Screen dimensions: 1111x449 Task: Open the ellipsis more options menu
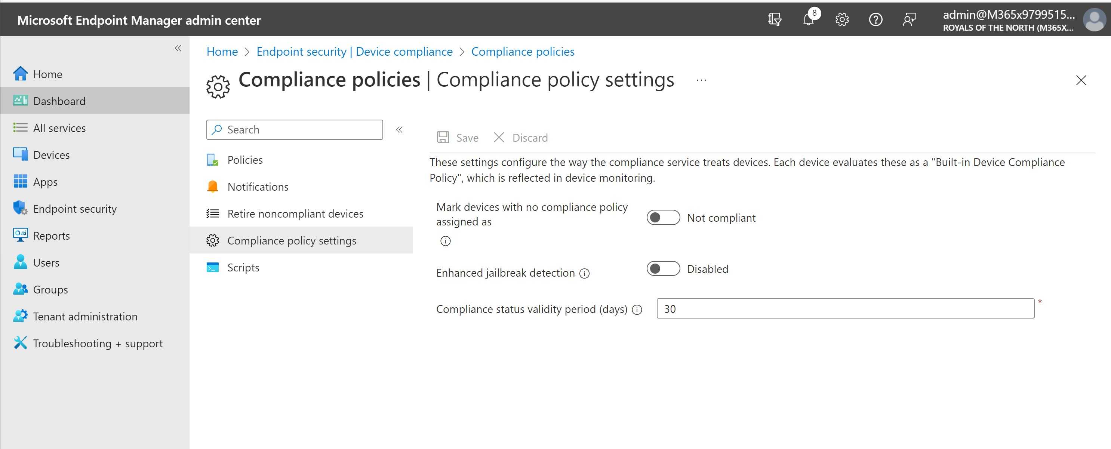(x=701, y=80)
